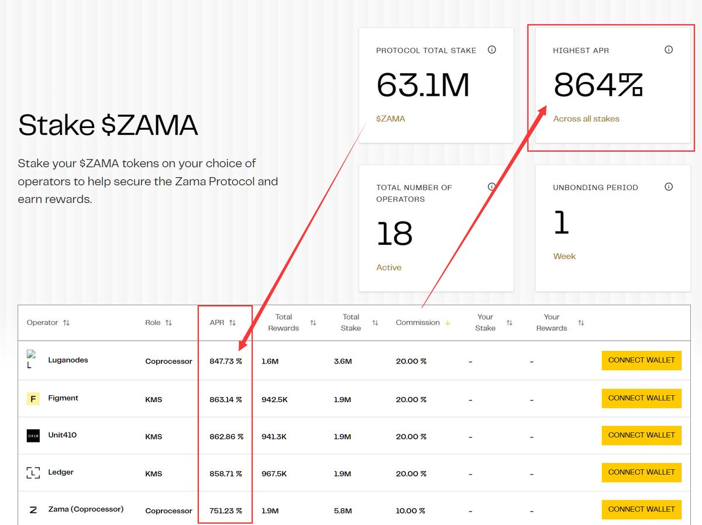
Task: Click the 5.8M total stake cell
Action: 342,510
